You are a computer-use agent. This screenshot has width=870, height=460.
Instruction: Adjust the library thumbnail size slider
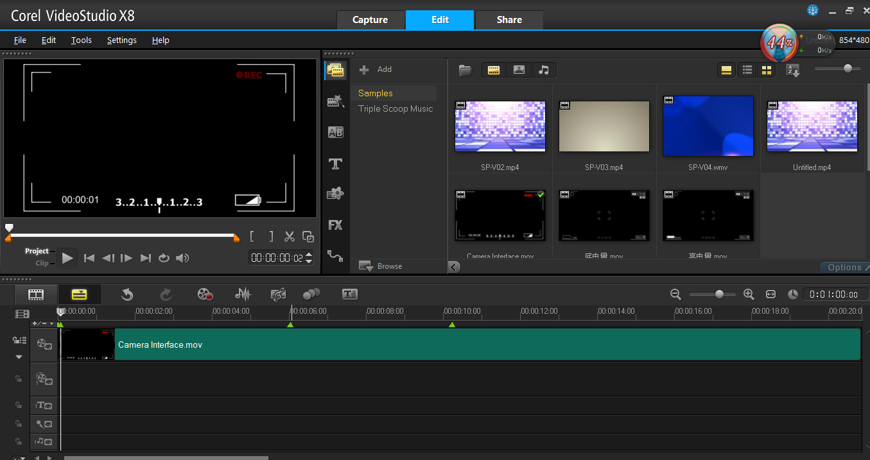848,69
